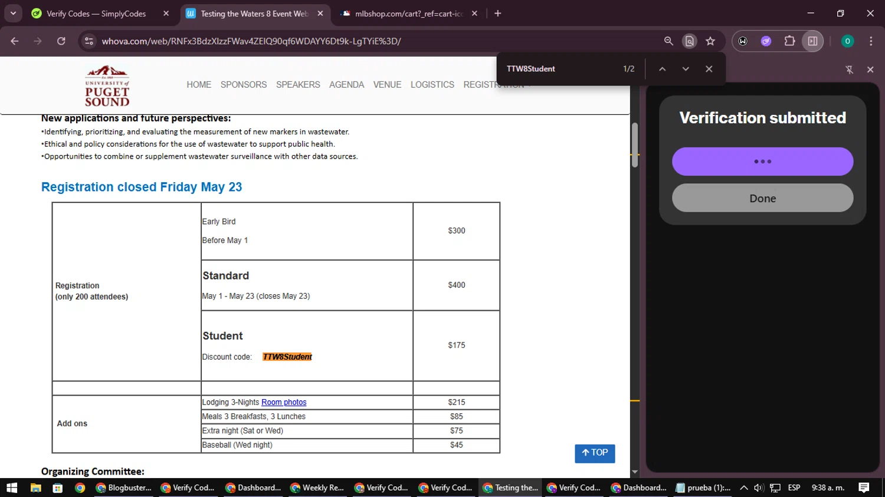Click the University of Puget Sound logo
This screenshot has height=497, width=885.
[107, 85]
